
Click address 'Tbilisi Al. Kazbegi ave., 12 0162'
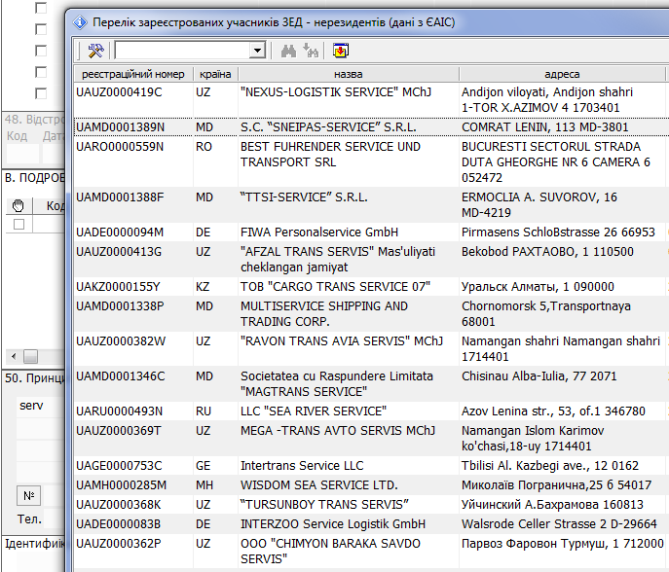(x=550, y=466)
